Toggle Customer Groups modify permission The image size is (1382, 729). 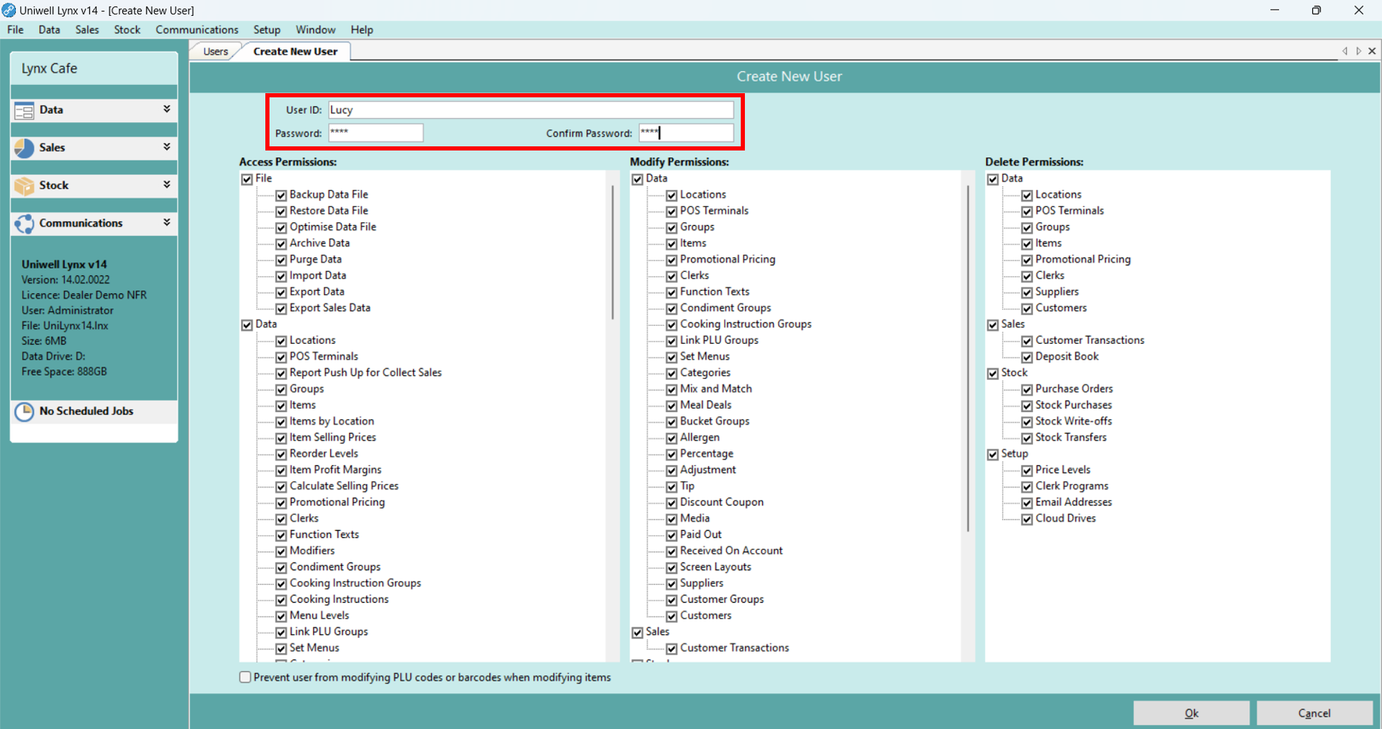pos(672,600)
